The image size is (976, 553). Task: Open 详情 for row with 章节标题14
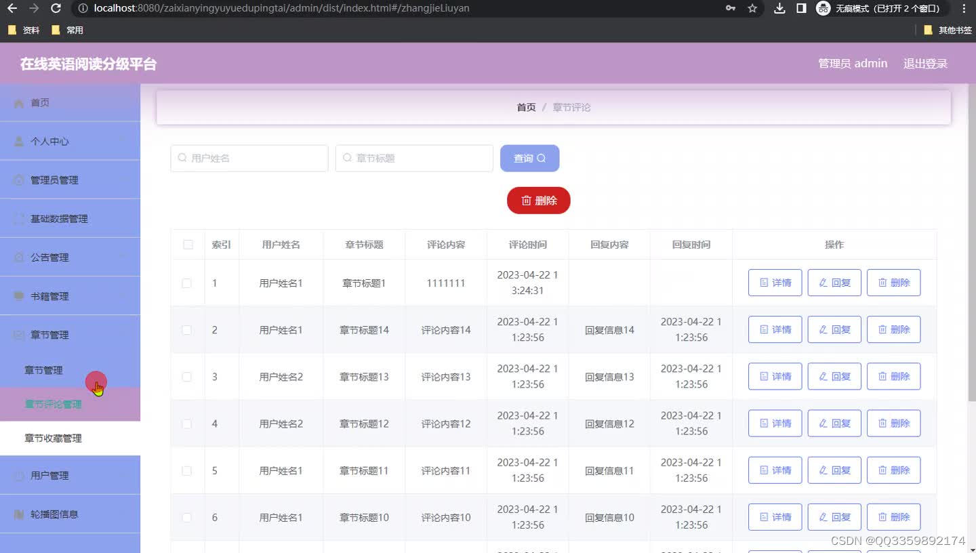tap(775, 329)
